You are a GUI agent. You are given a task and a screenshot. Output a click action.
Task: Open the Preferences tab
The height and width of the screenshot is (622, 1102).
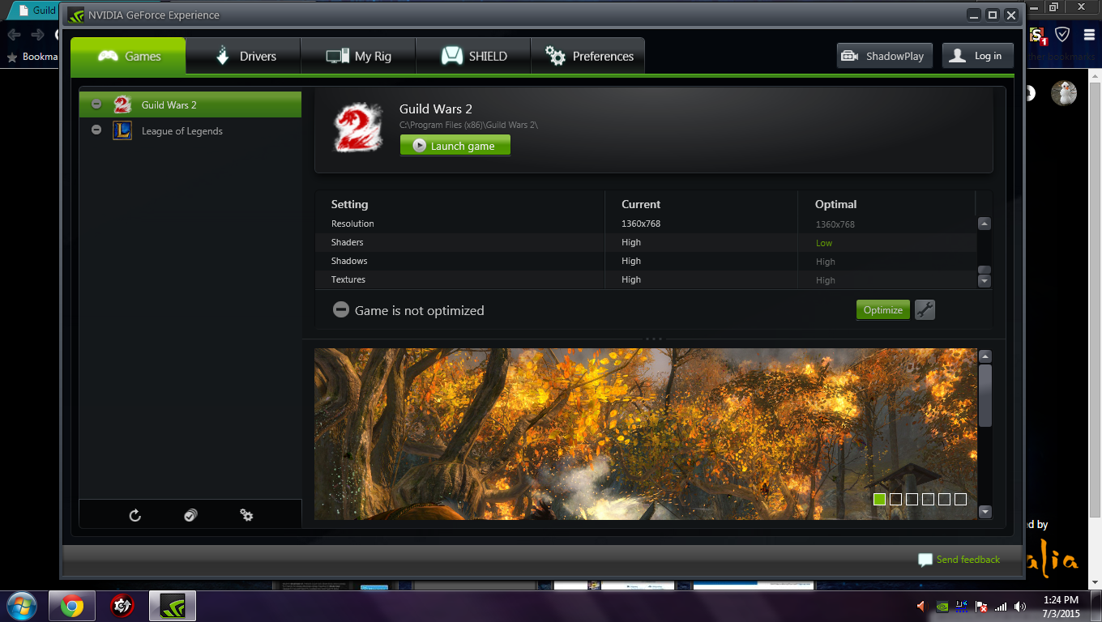pos(588,56)
